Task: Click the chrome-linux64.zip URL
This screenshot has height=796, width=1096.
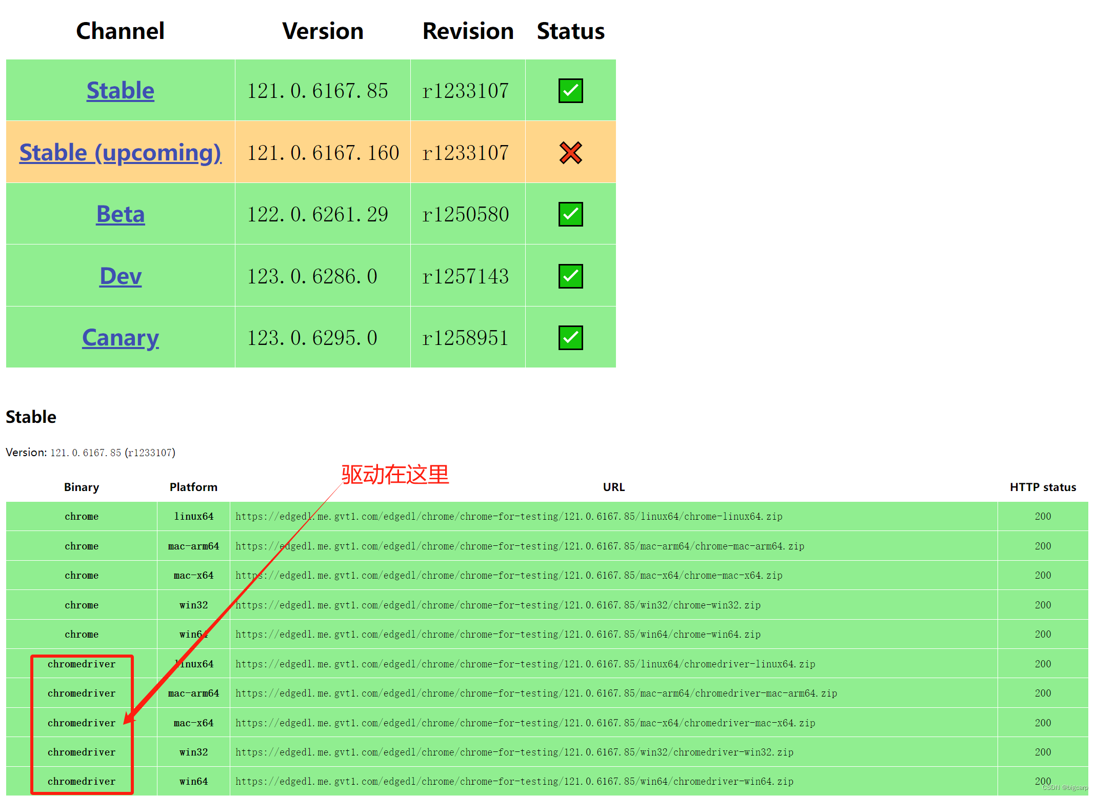Action: click(x=509, y=517)
